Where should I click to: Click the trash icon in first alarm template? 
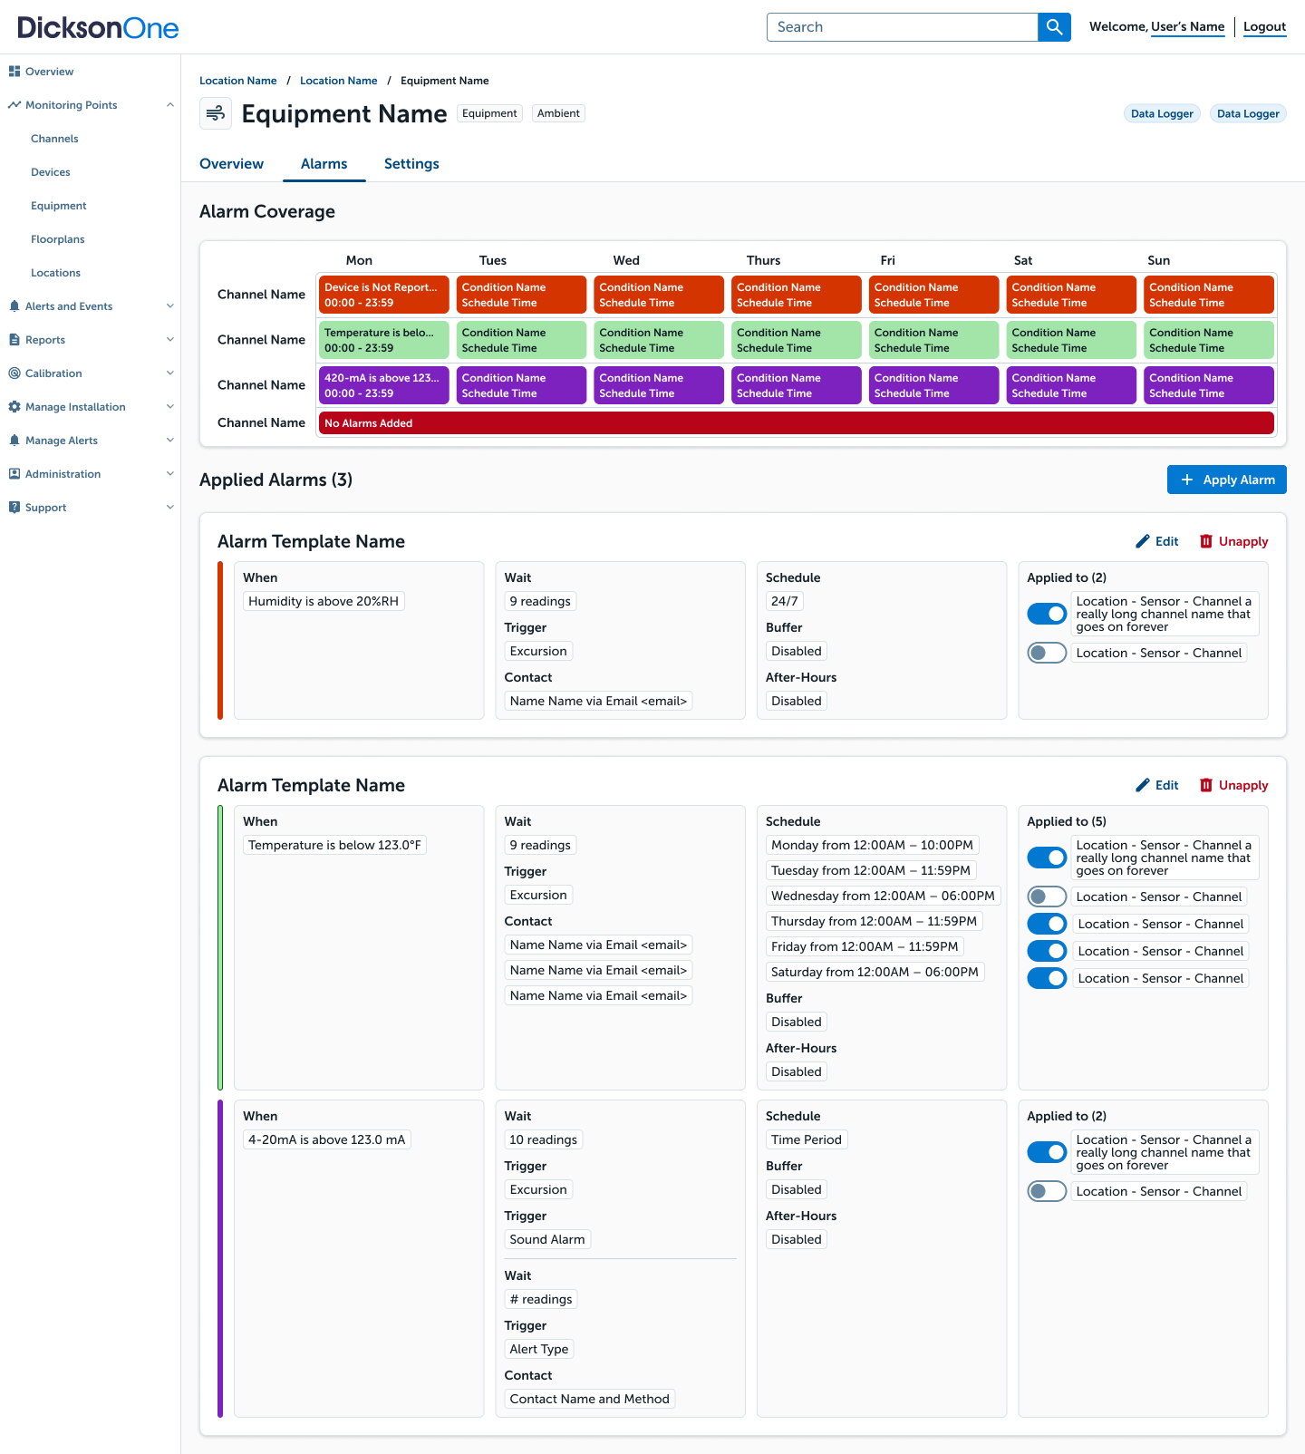pyautogui.click(x=1206, y=541)
